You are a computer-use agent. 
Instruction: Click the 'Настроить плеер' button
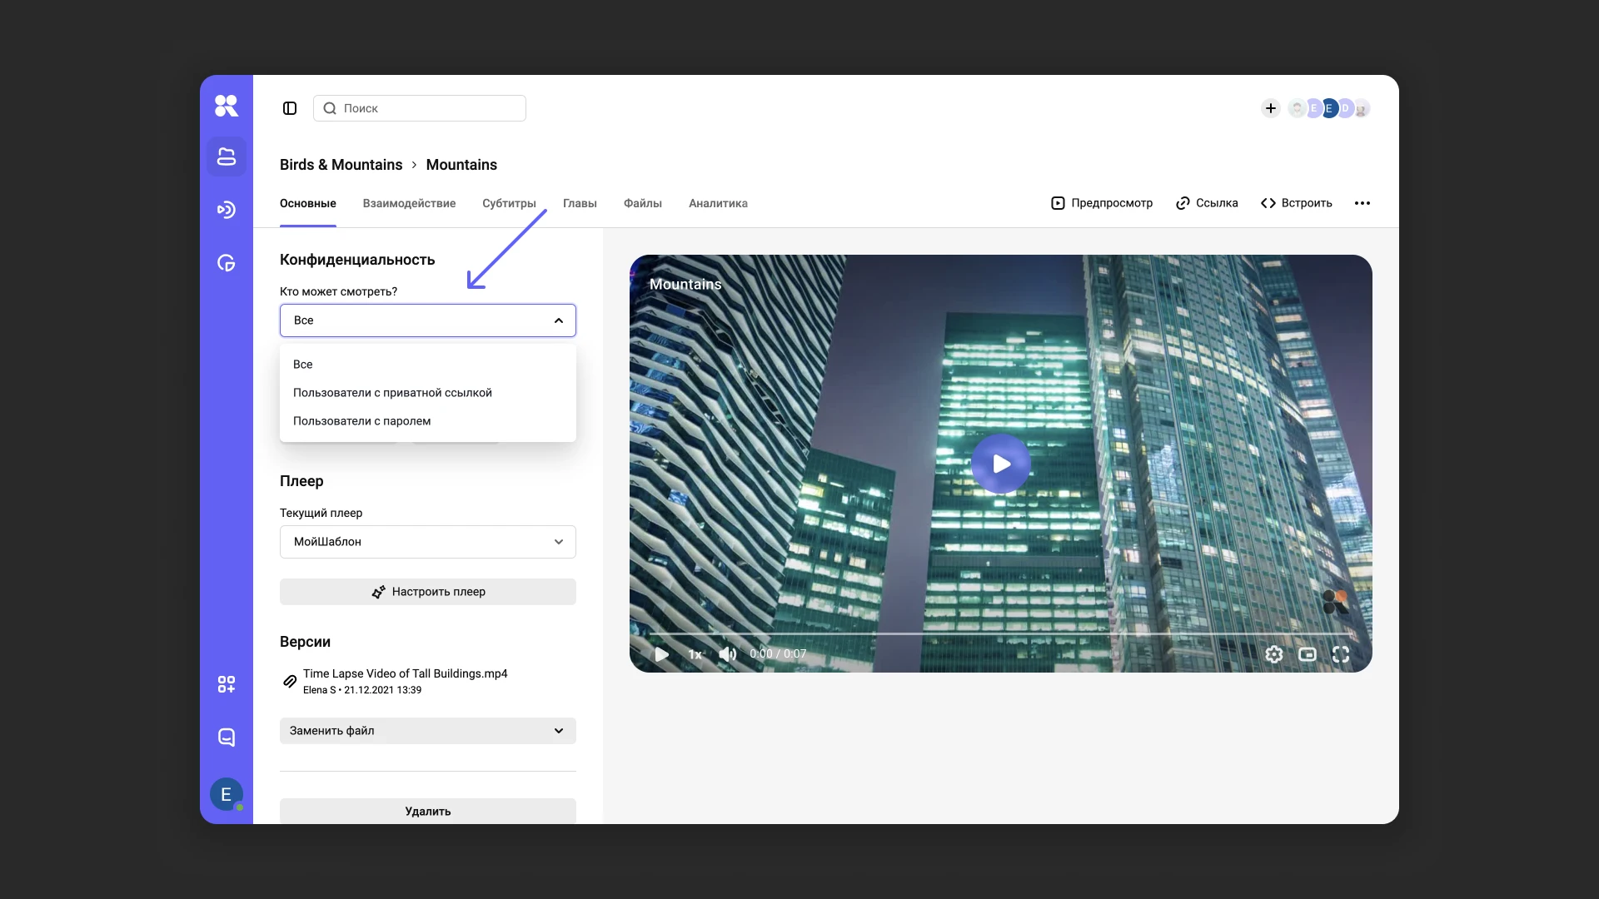coord(427,592)
